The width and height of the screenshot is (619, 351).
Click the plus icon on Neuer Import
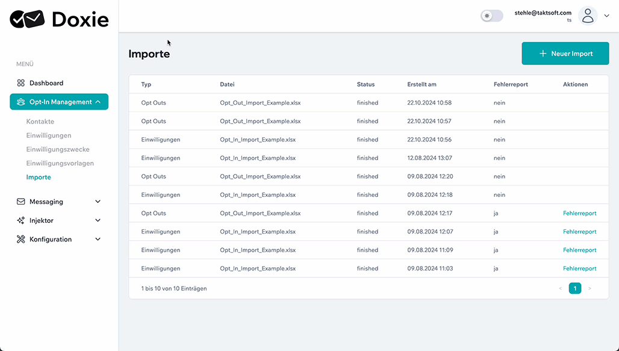tap(543, 54)
